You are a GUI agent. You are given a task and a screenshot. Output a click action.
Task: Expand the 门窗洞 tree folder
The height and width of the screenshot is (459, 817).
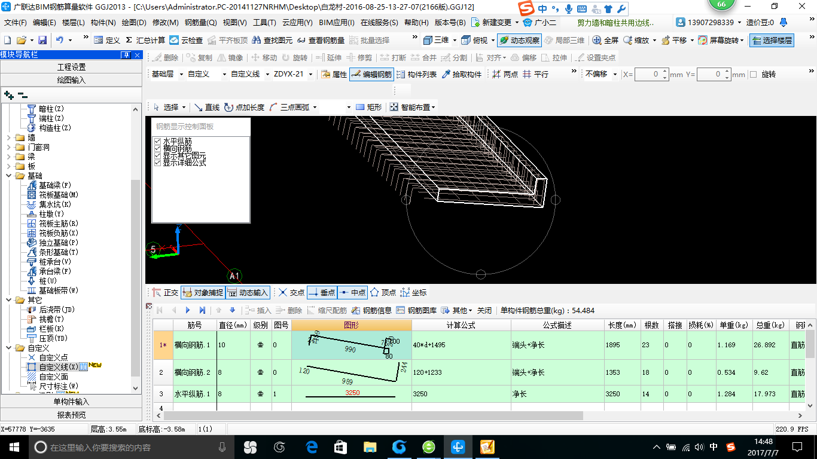pyautogui.click(x=9, y=147)
